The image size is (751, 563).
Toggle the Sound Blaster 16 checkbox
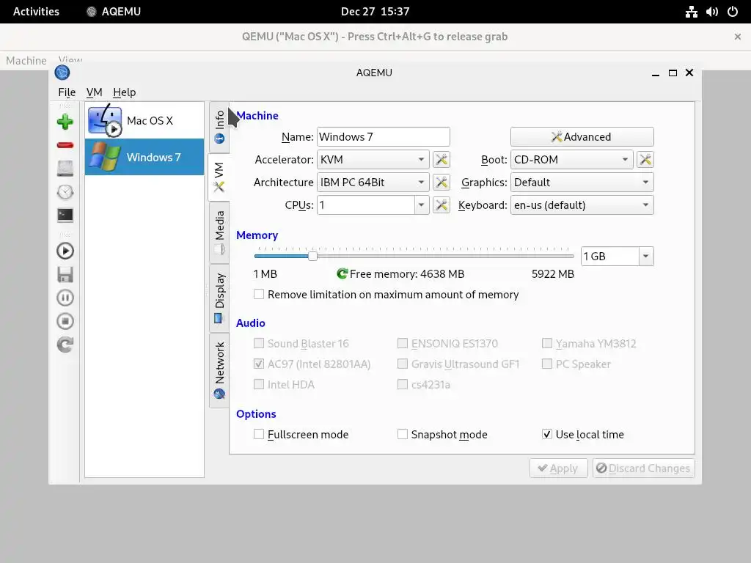[x=259, y=343]
